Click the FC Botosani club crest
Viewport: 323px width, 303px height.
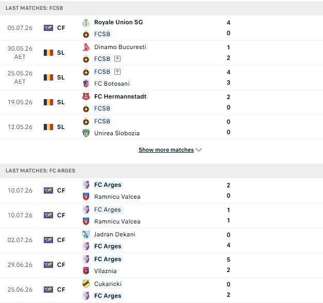coord(86,84)
